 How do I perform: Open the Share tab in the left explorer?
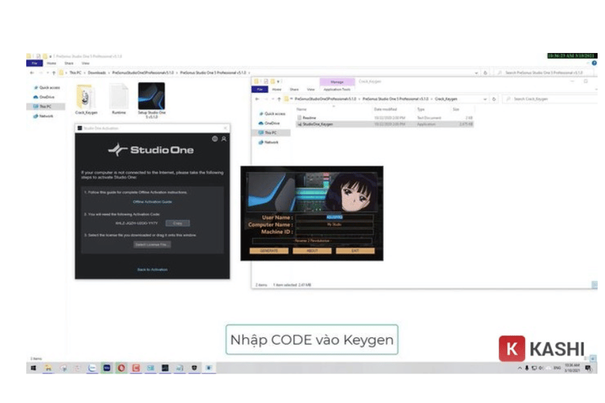68,63
